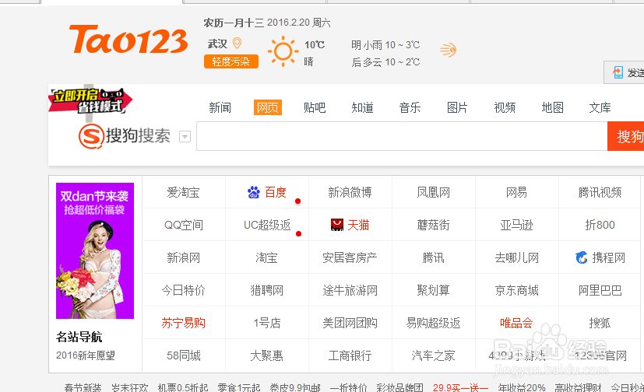
Task: Open the 1号店 link
Action: 267,323
